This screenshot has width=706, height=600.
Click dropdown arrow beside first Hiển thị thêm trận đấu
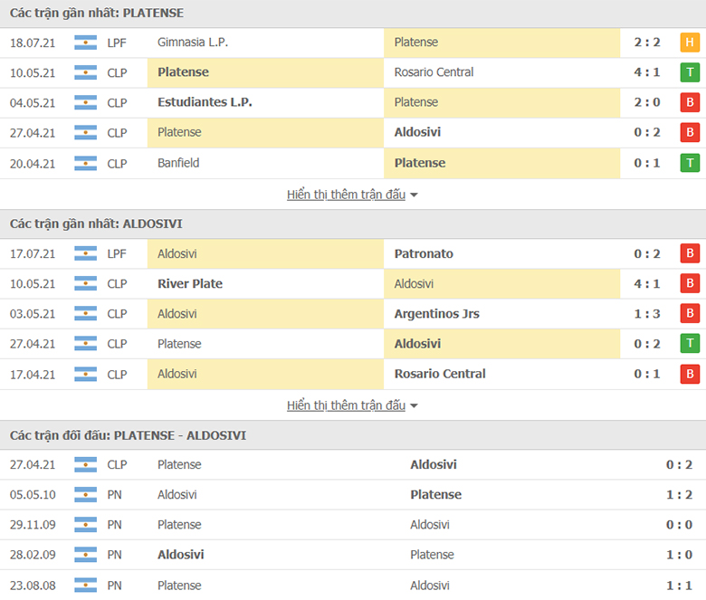click(x=415, y=195)
